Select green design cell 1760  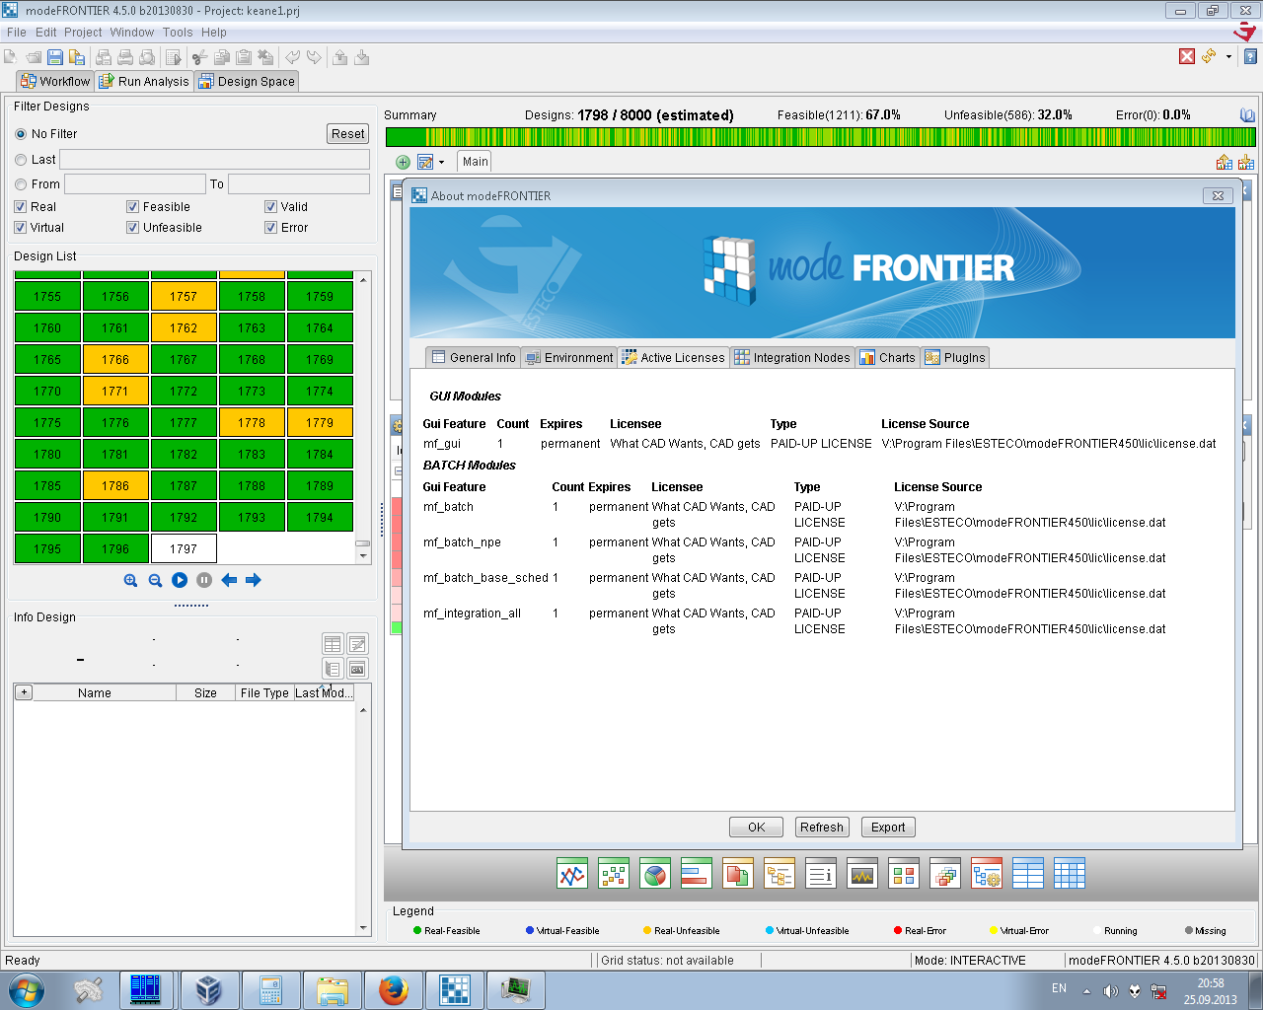47,327
